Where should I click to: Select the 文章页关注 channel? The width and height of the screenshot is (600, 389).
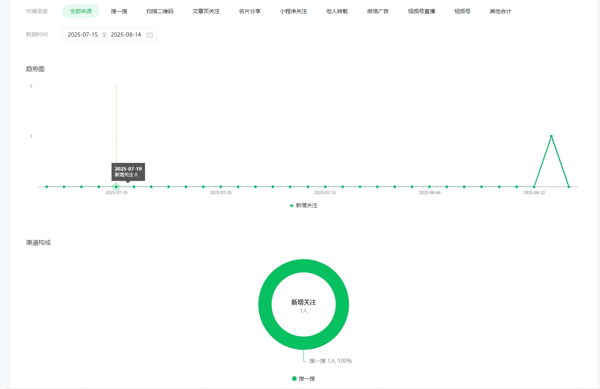click(206, 11)
